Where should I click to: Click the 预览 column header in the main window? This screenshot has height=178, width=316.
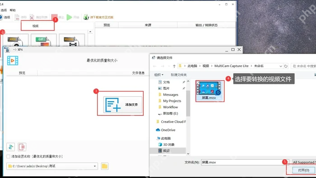[x=107, y=25]
